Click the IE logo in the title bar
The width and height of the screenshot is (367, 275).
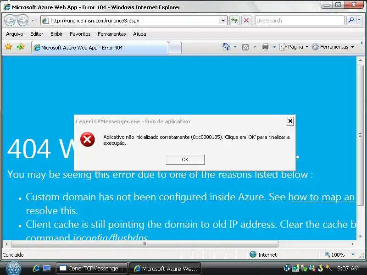coord(7,7)
